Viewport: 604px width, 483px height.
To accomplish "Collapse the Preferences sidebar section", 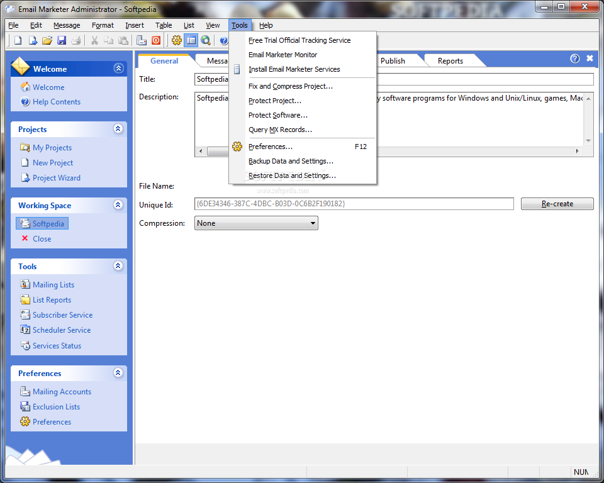I will (118, 372).
